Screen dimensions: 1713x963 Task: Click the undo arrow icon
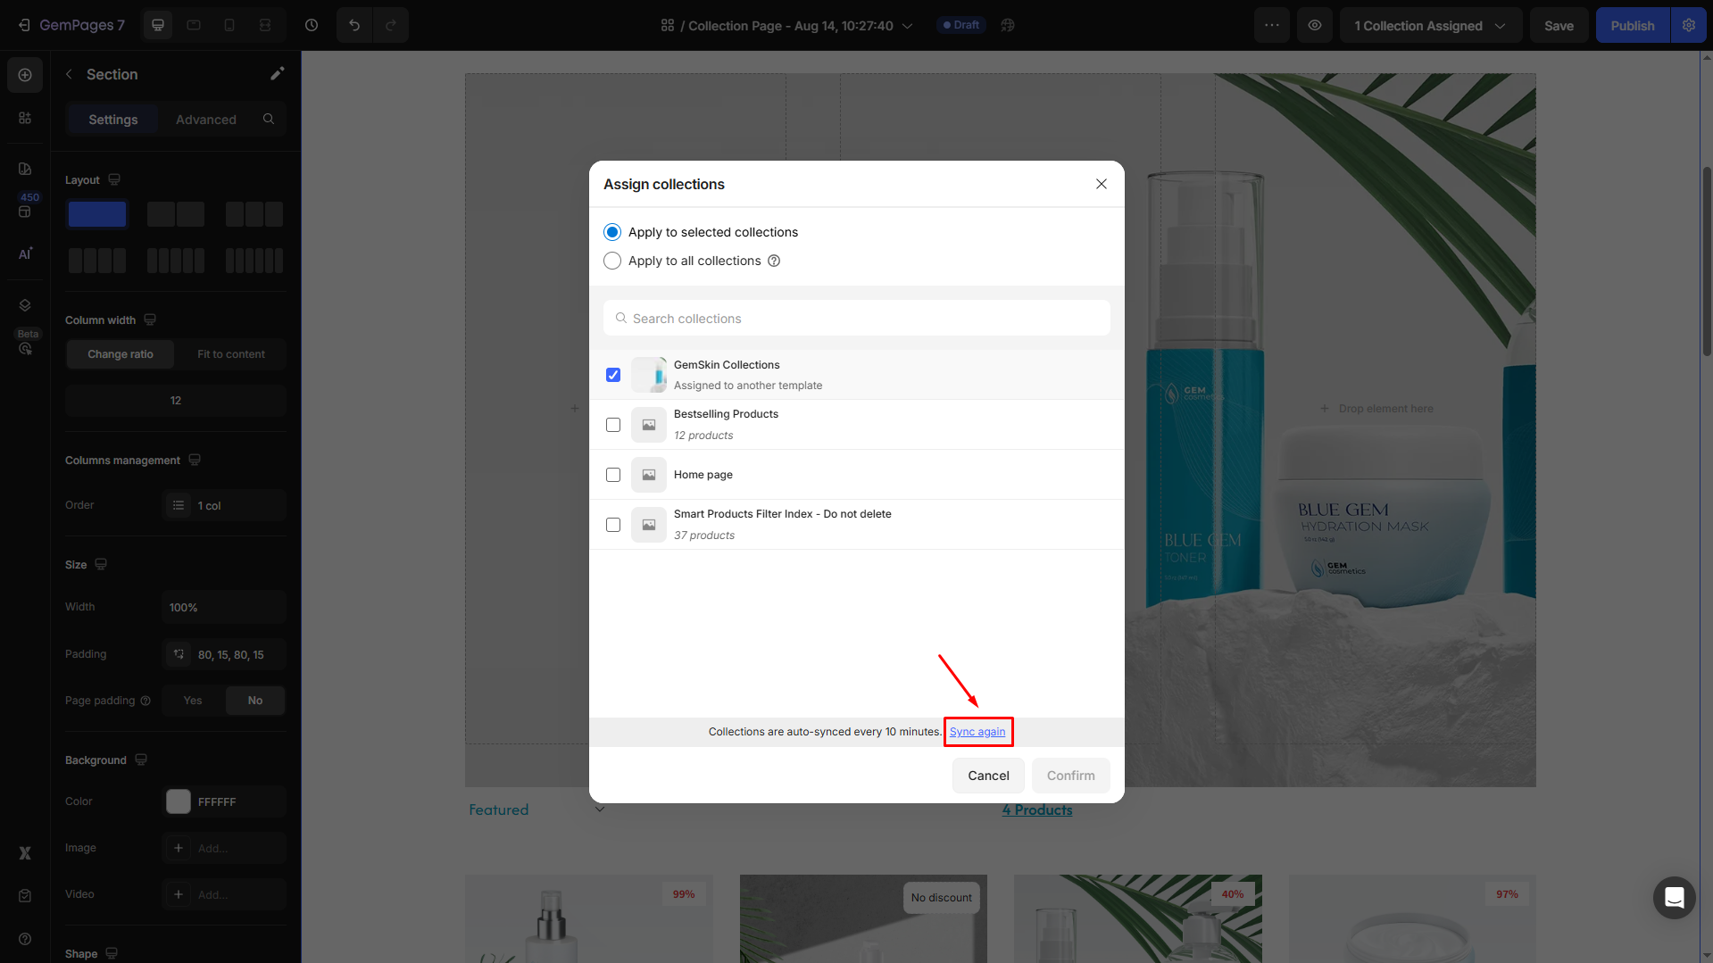pyautogui.click(x=354, y=25)
